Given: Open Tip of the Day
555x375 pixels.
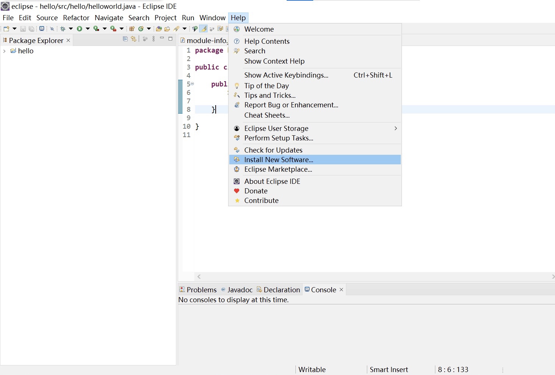Looking at the screenshot, I should pyautogui.click(x=315, y=86).
